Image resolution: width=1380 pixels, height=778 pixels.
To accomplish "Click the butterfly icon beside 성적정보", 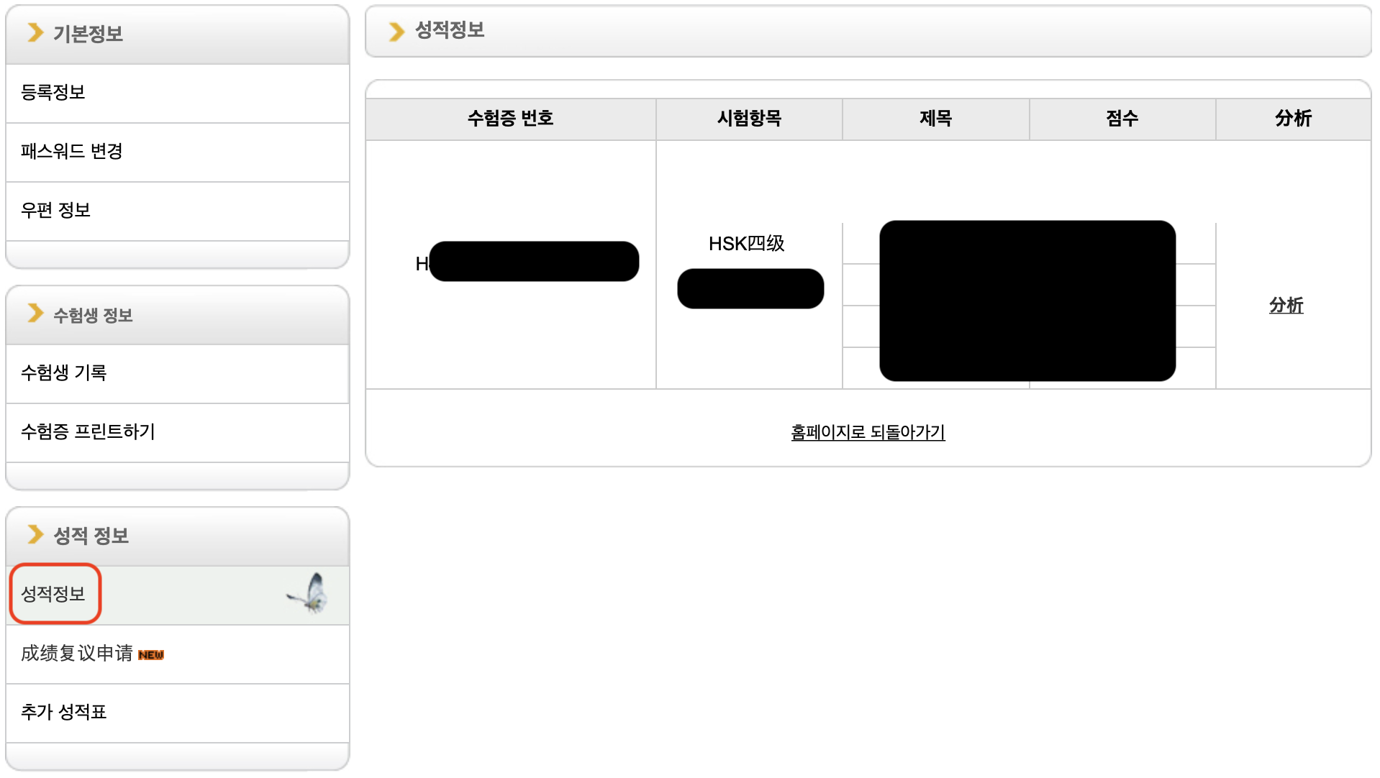I will pos(309,593).
